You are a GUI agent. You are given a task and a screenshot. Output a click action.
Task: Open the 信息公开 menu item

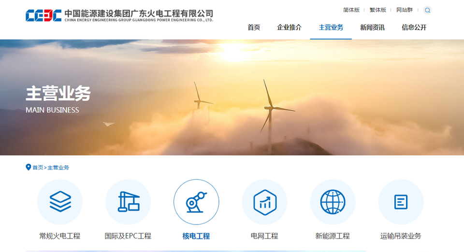tap(414, 28)
